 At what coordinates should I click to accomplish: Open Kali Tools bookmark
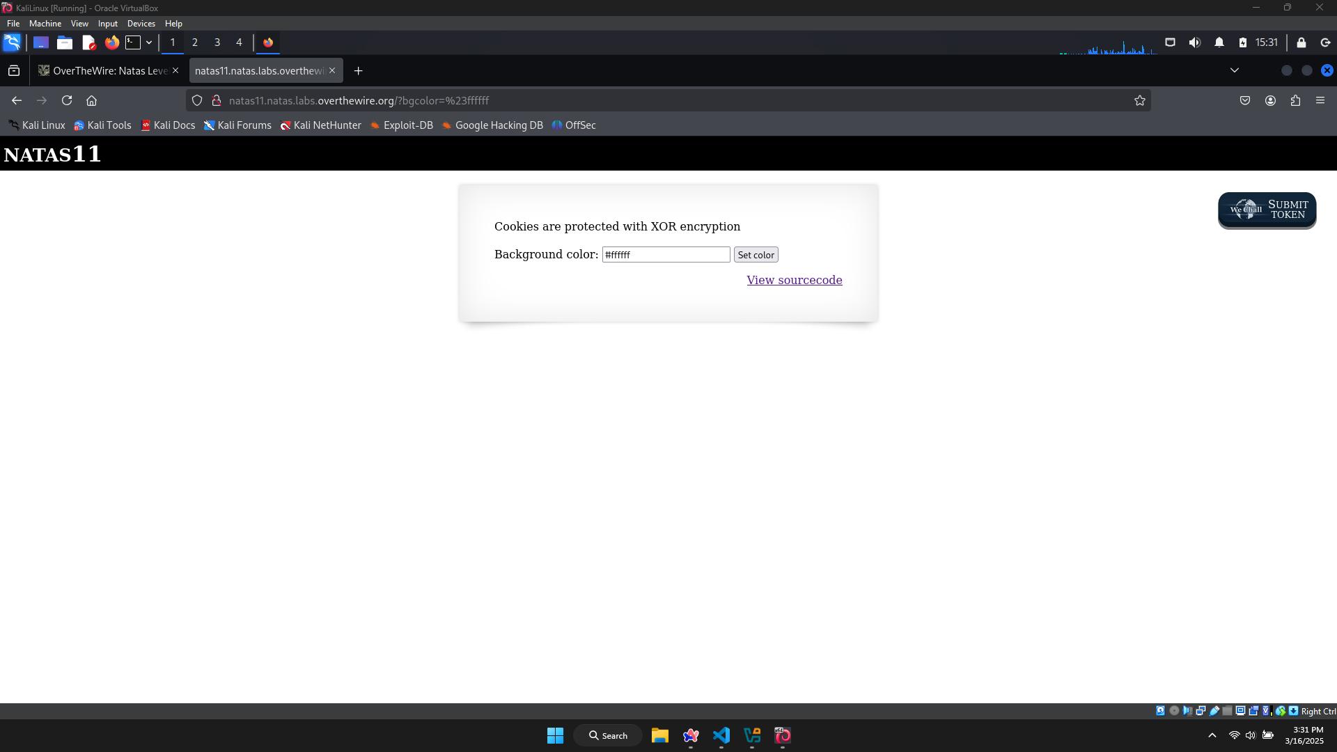pyautogui.click(x=102, y=125)
